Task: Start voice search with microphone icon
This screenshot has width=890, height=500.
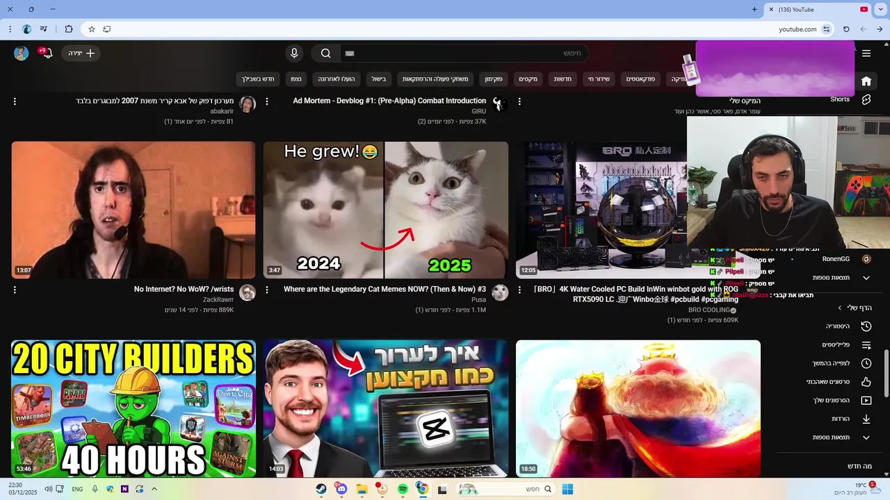Action: [x=294, y=53]
